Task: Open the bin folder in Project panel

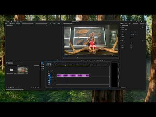Action: point(11,70)
